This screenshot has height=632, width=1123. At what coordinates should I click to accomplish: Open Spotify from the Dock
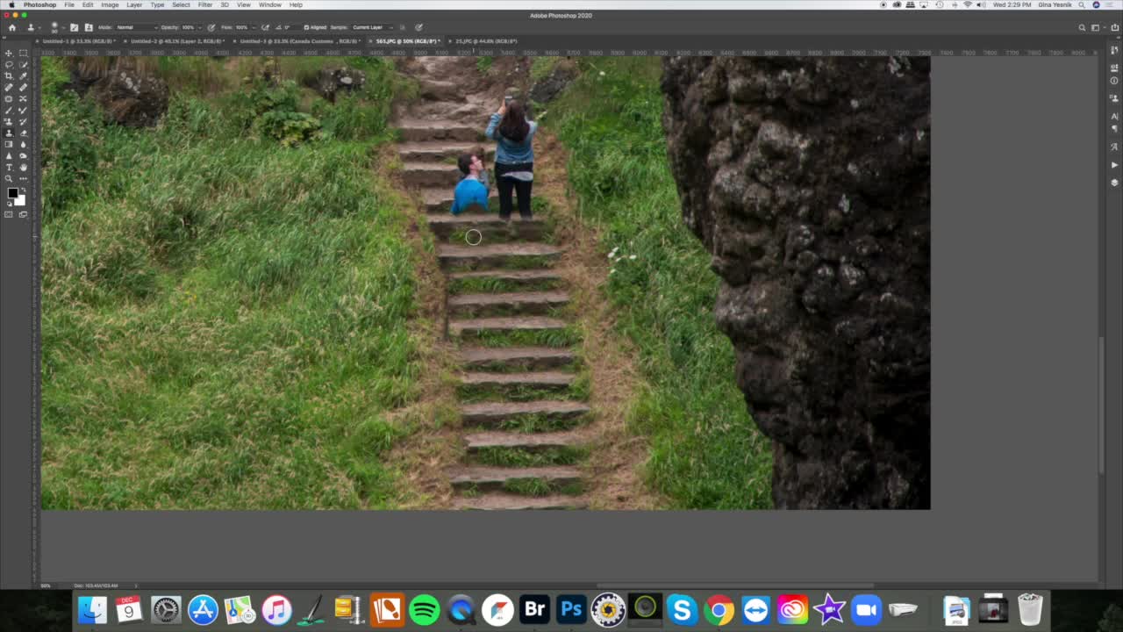424,609
